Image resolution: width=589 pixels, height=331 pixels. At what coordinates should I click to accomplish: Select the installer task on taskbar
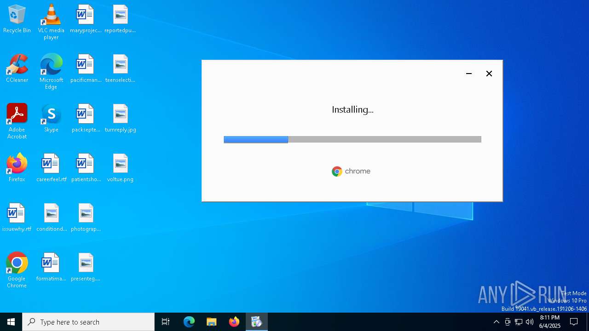tap(257, 322)
